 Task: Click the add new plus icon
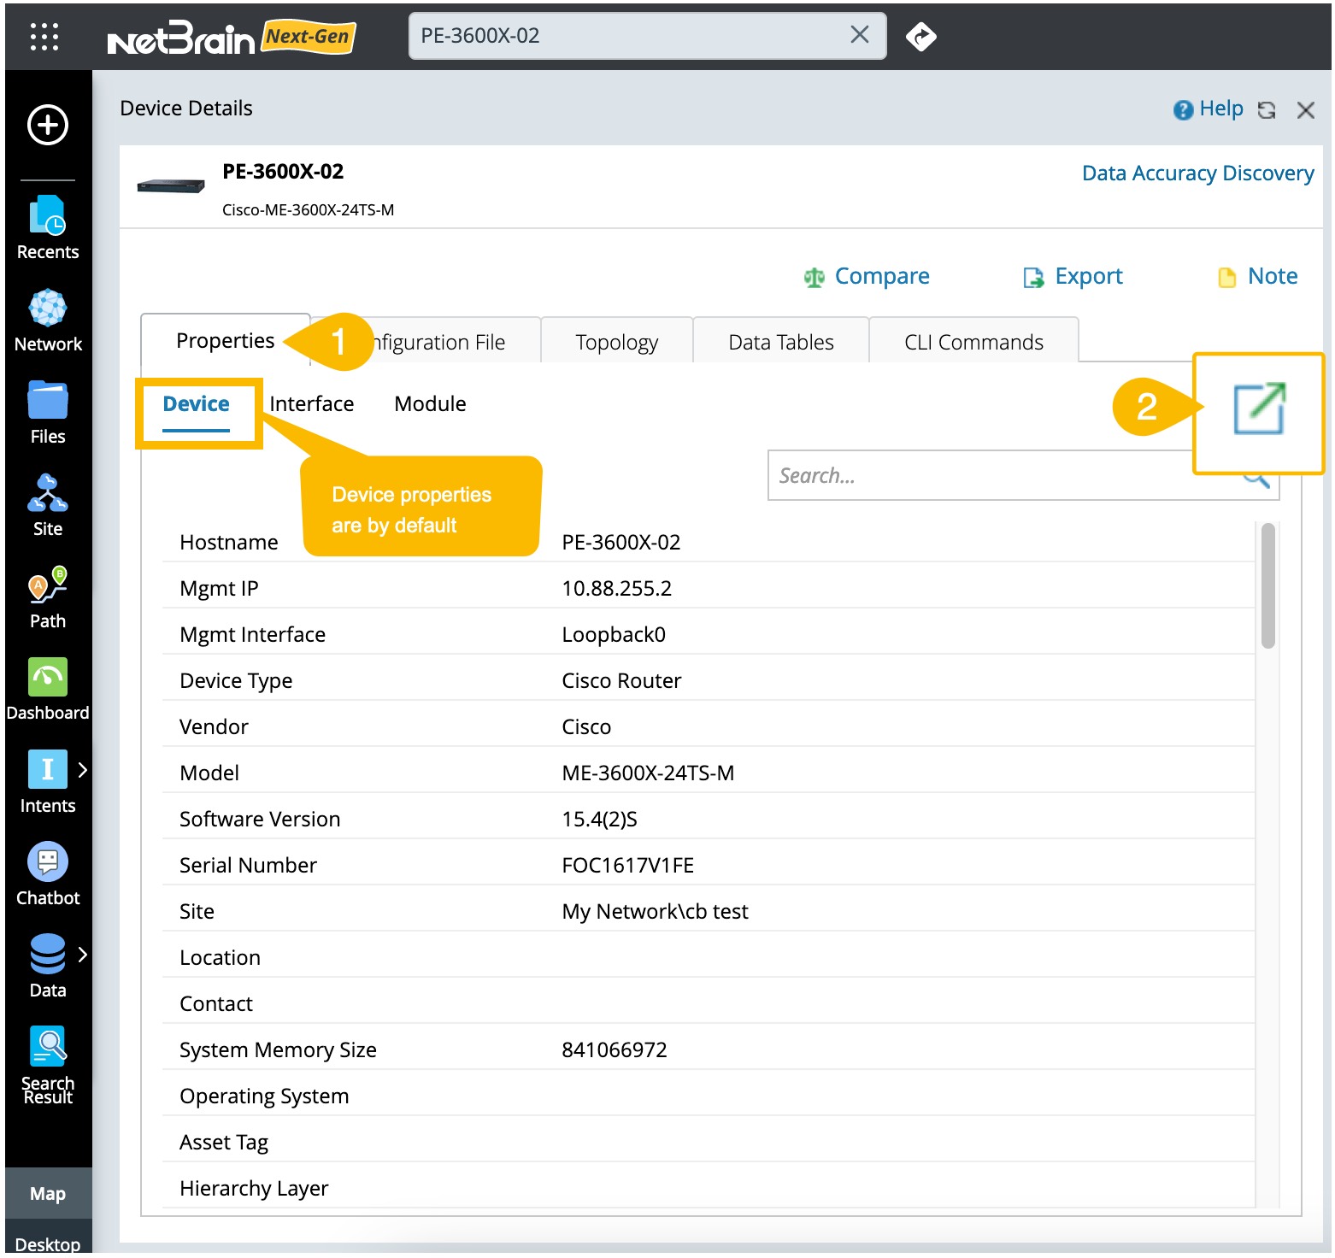48,126
